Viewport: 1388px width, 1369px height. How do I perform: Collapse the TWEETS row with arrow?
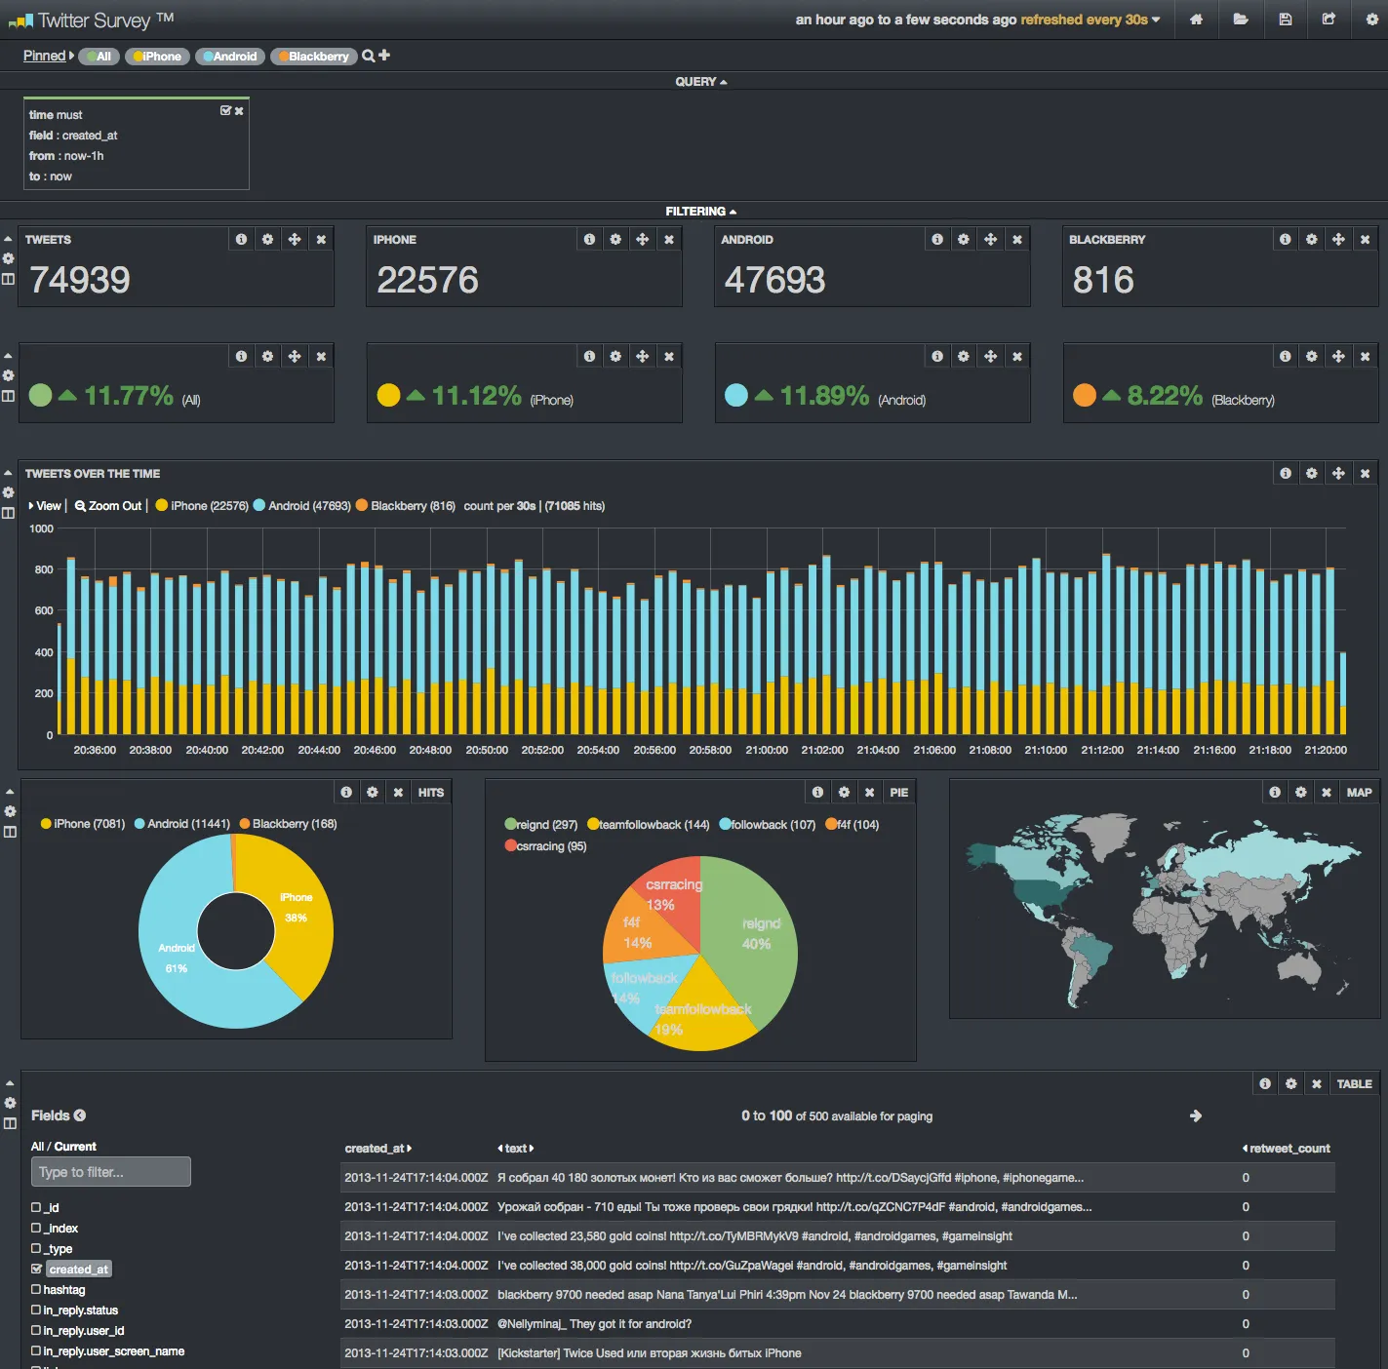tap(8, 239)
